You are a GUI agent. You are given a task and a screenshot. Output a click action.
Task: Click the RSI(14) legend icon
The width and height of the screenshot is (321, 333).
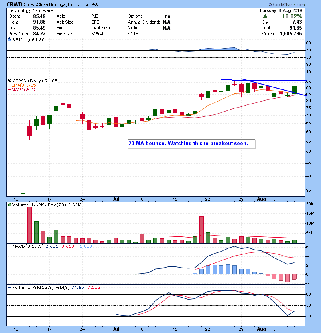point(10,40)
